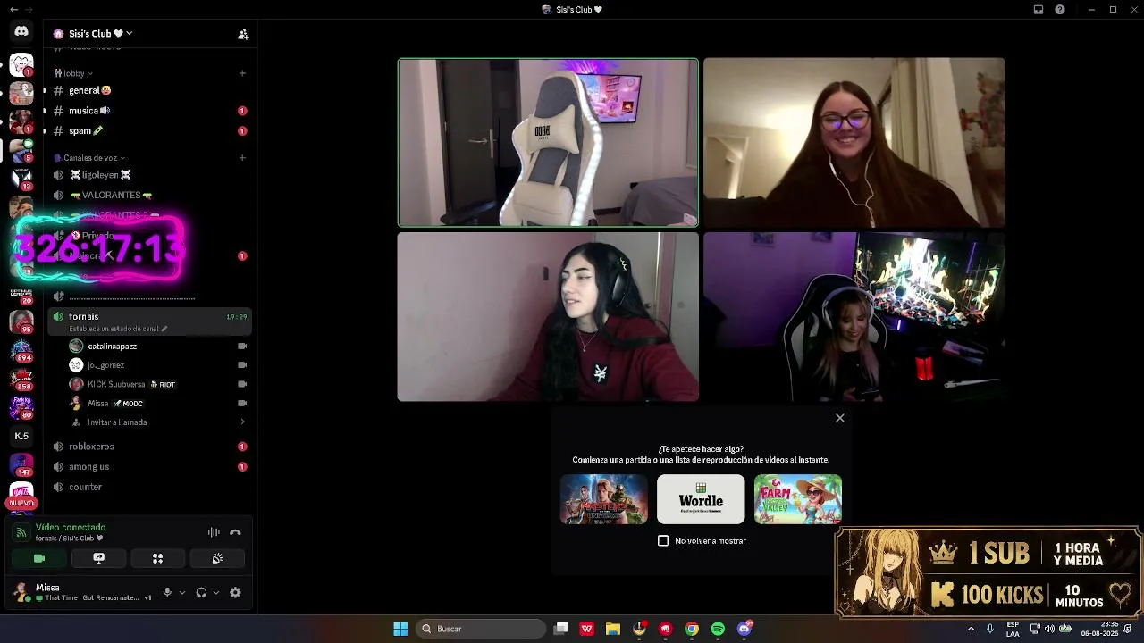Open the K.5 server in the server list

pos(21,437)
